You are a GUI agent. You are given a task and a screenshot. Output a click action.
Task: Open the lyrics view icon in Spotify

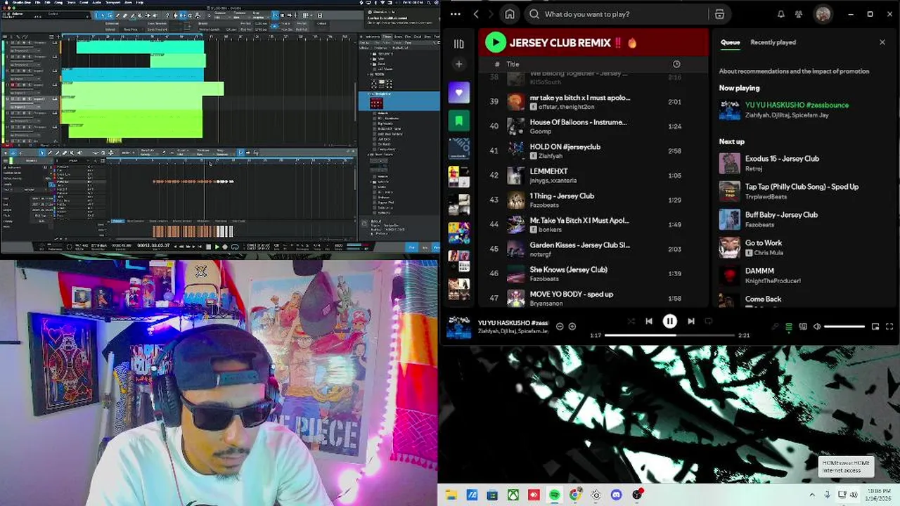click(x=775, y=327)
